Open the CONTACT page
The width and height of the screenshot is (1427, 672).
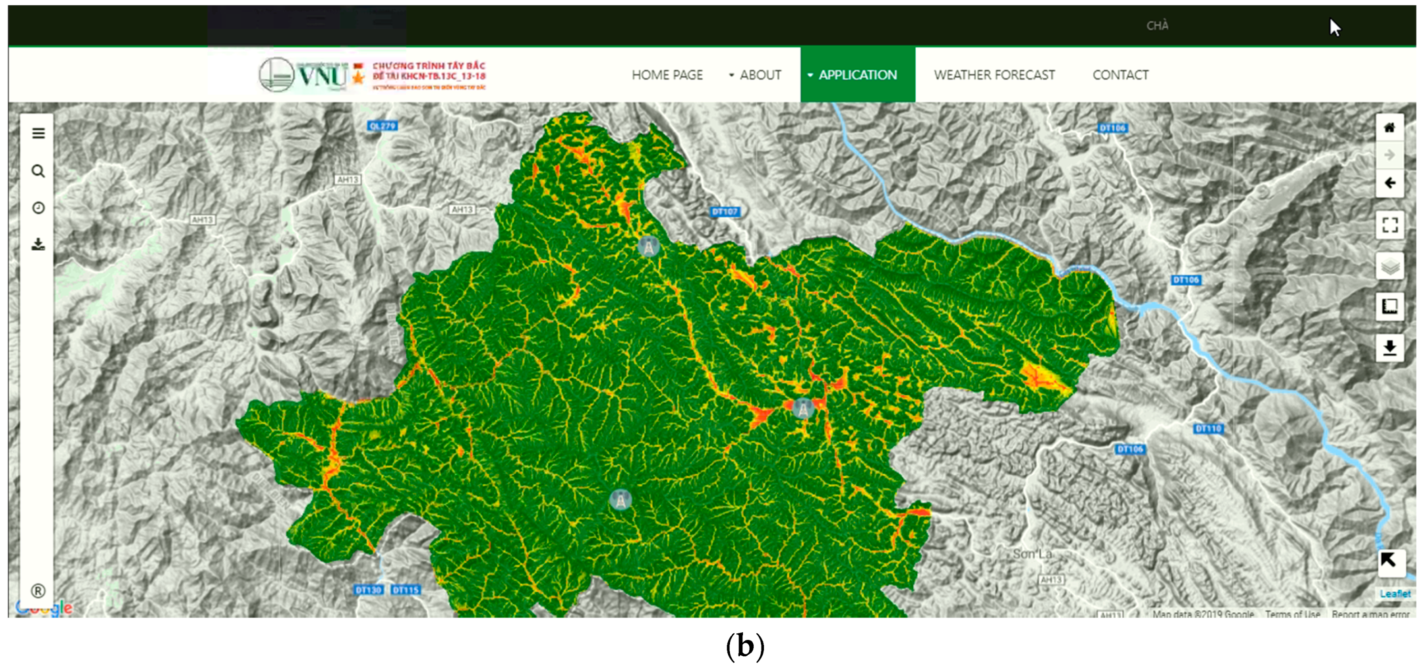point(1120,75)
